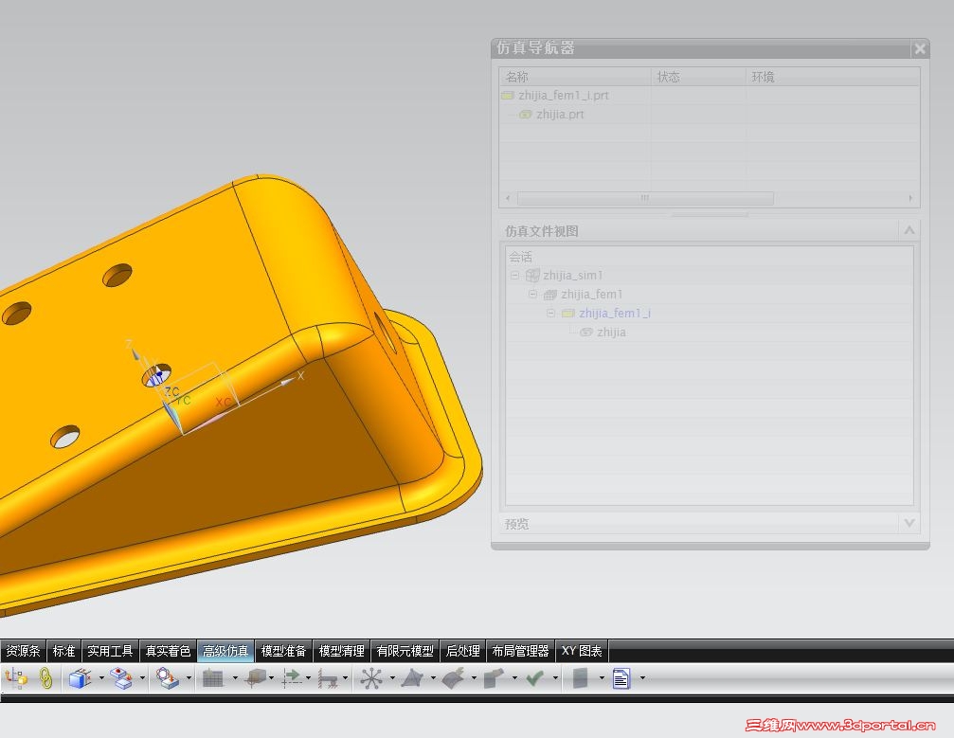Click the 名称 column header
954x738 pixels.
click(x=575, y=77)
